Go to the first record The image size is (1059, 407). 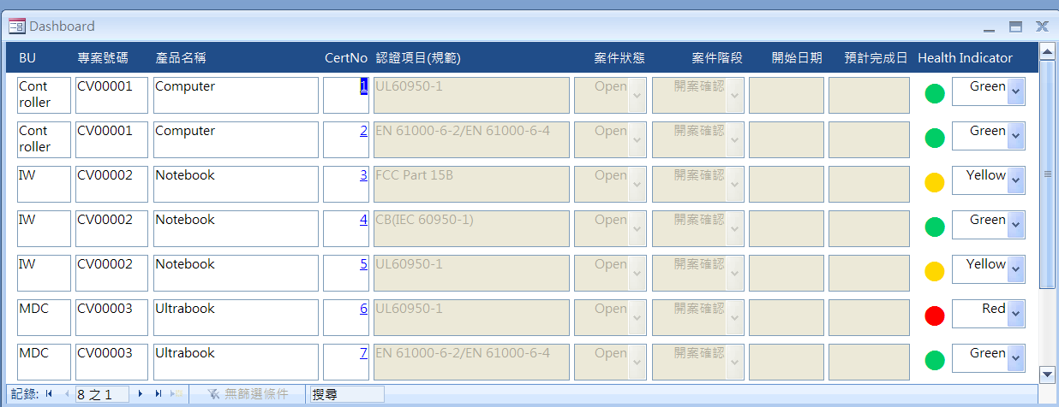click(49, 394)
